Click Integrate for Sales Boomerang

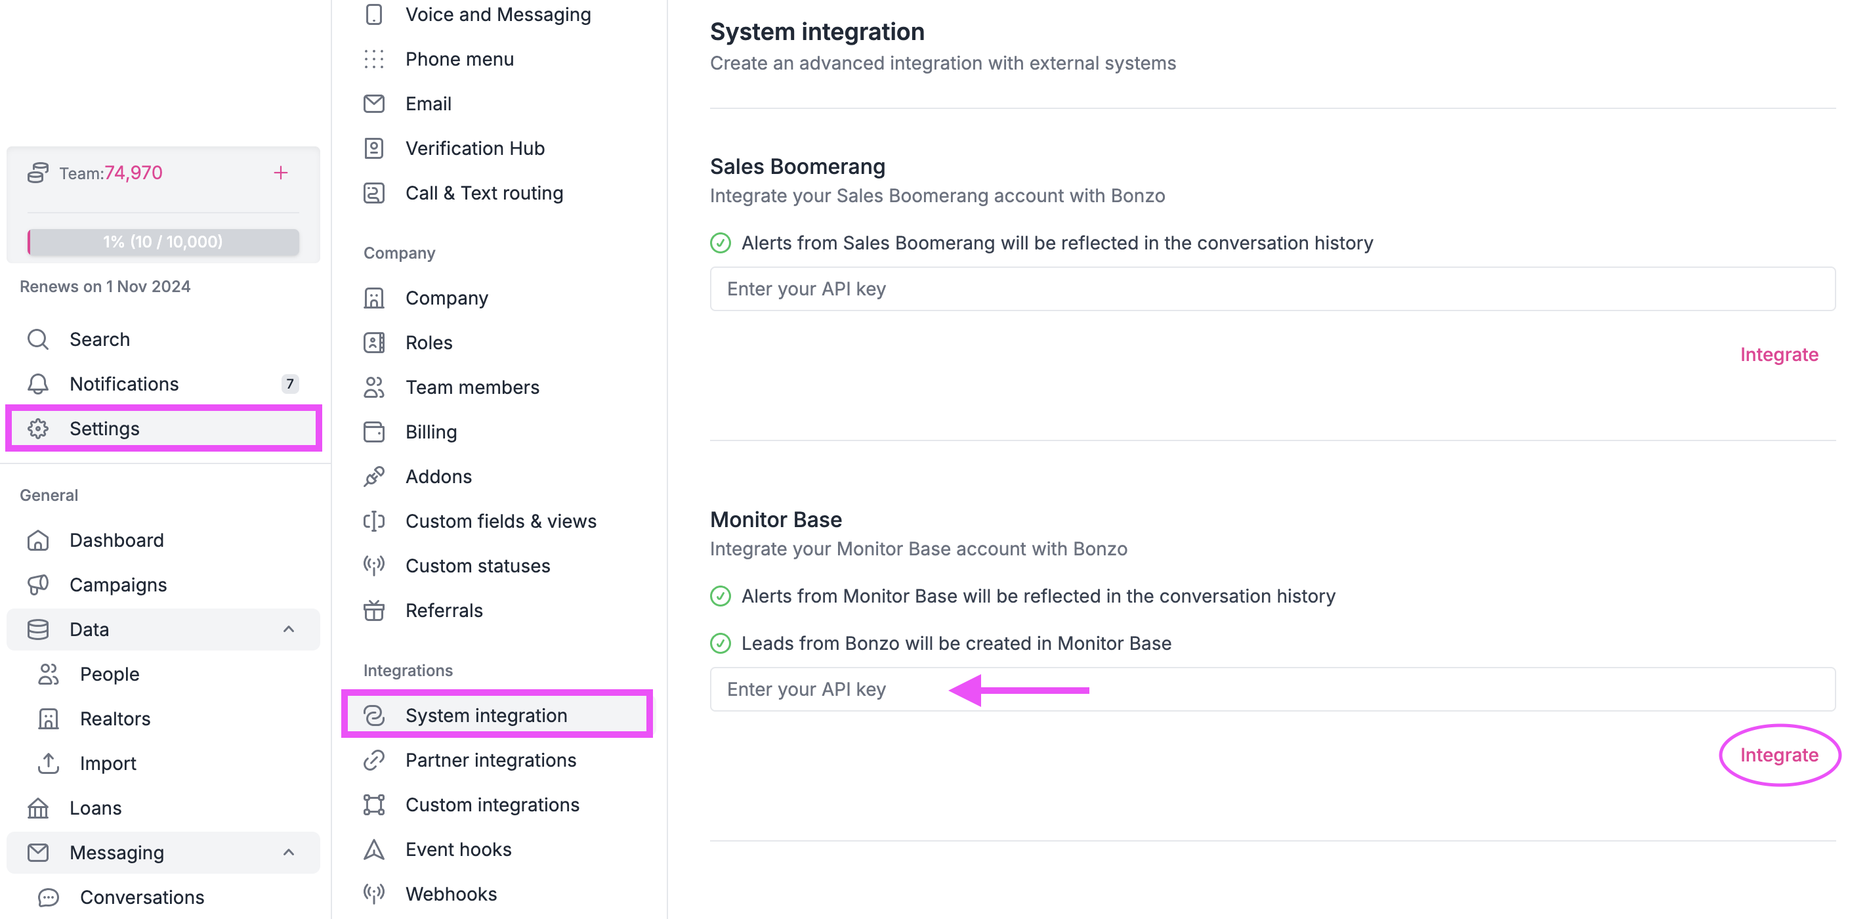(x=1779, y=354)
